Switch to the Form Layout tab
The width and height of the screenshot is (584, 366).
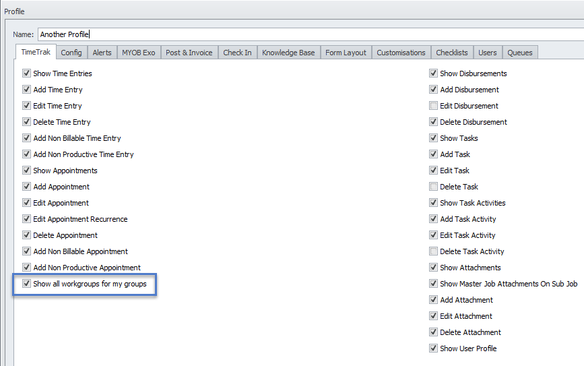pos(346,53)
